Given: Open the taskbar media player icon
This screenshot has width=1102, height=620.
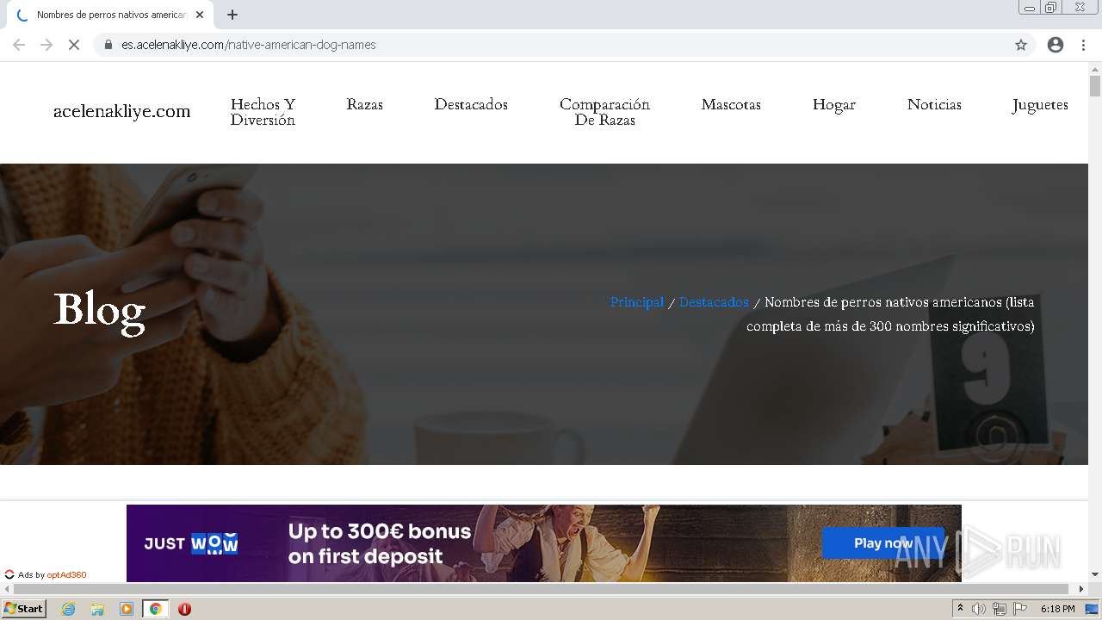Looking at the screenshot, I should pos(127,609).
